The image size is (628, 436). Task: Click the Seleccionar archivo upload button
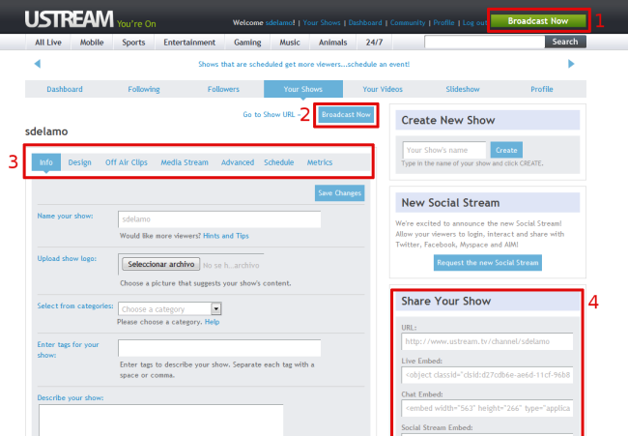point(161,264)
